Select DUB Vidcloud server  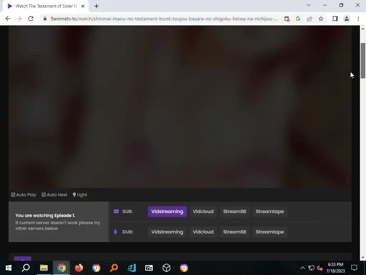click(203, 232)
